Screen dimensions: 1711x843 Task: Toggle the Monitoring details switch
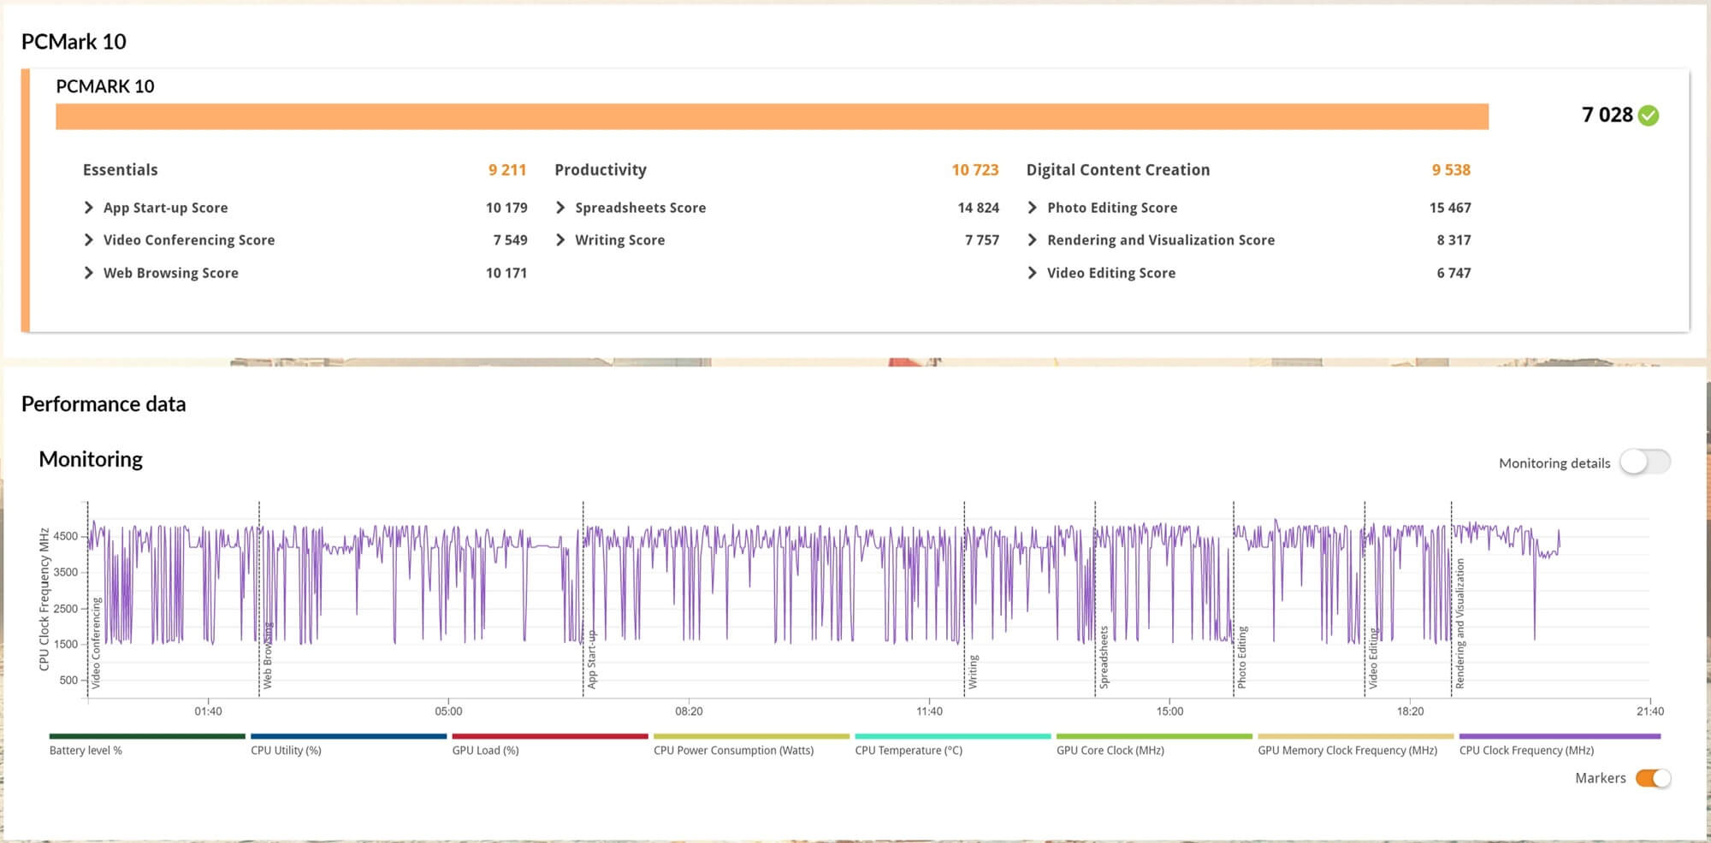pos(1645,463)
